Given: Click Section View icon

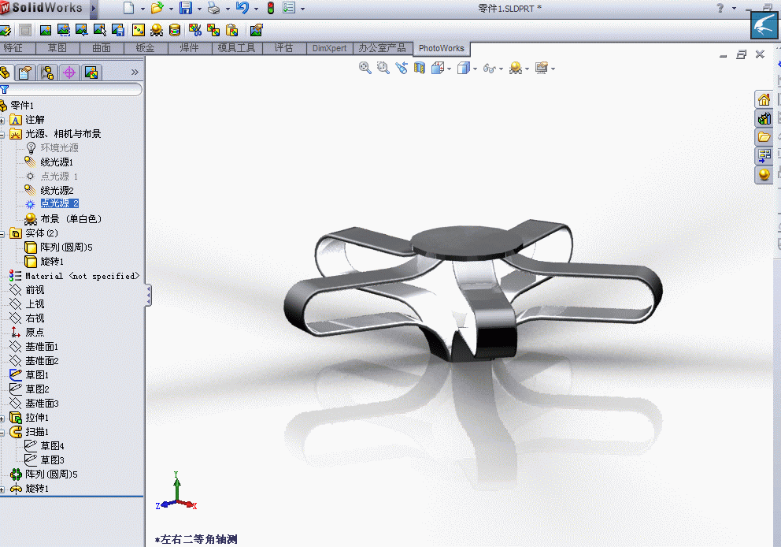Looking at the screenshot, I should coord(420,69).
